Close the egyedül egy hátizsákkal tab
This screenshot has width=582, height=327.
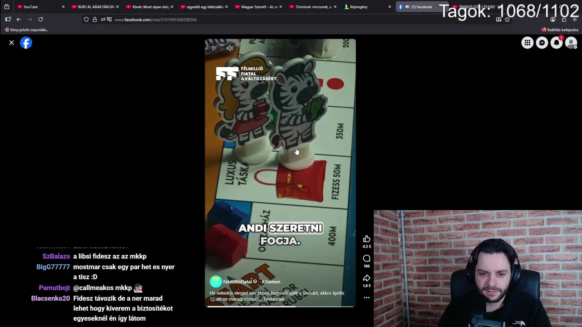click(226, 7)
